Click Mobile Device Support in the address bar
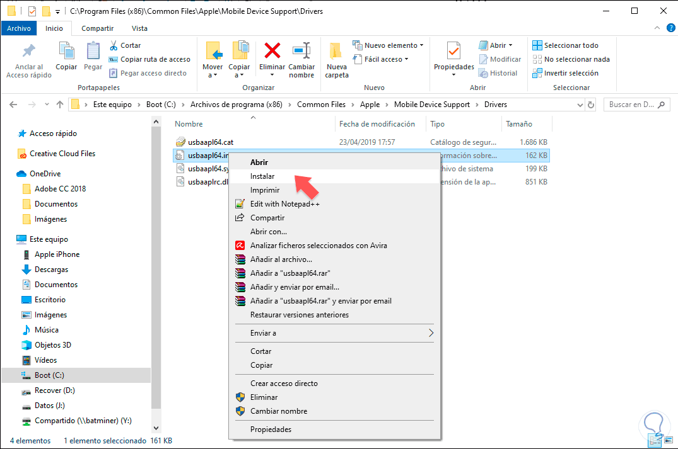The image size is (678, 449). pyautogui.click(x=431, y=105)
